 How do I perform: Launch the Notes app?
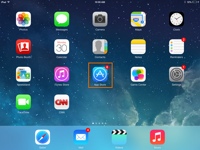coord(138,47)
